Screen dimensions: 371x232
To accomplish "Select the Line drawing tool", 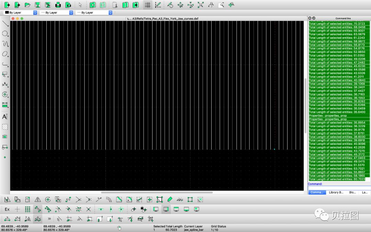I will (5, 23).
